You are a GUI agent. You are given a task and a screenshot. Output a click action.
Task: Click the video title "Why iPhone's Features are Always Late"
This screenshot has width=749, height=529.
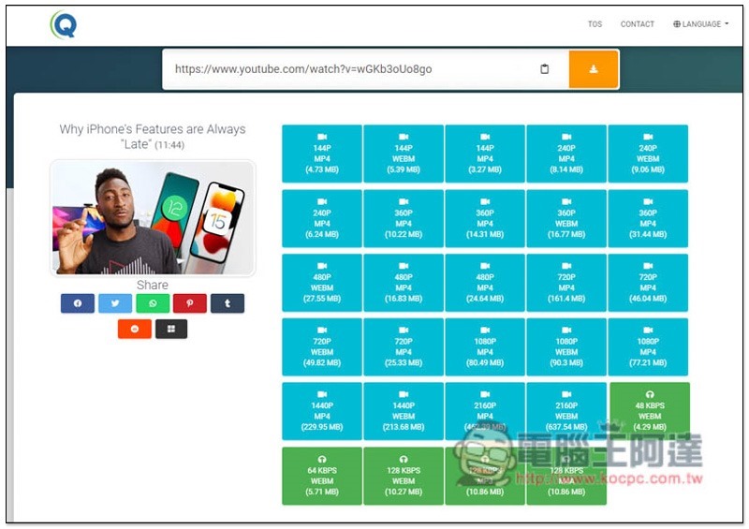click(153, 136)
